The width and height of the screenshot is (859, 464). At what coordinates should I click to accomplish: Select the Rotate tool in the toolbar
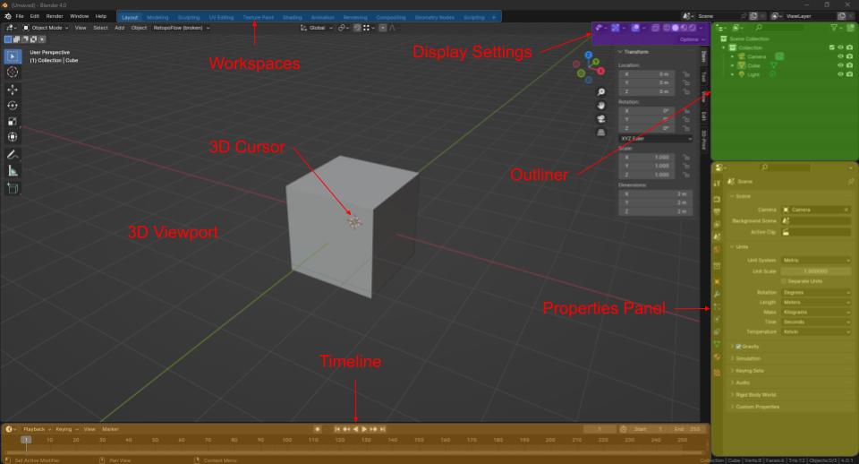[x=13, y=106]
